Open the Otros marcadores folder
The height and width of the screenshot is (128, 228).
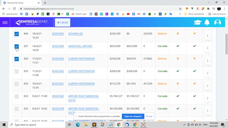[x=194, y=14]
